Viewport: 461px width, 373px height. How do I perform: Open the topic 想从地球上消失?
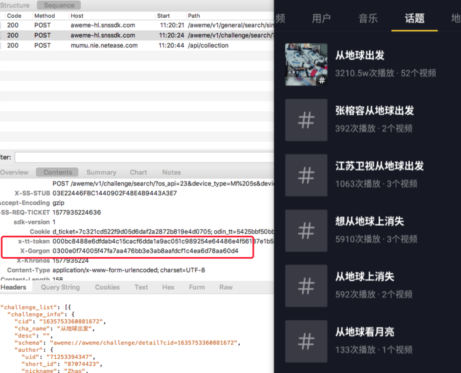click(x=370, y=221)
